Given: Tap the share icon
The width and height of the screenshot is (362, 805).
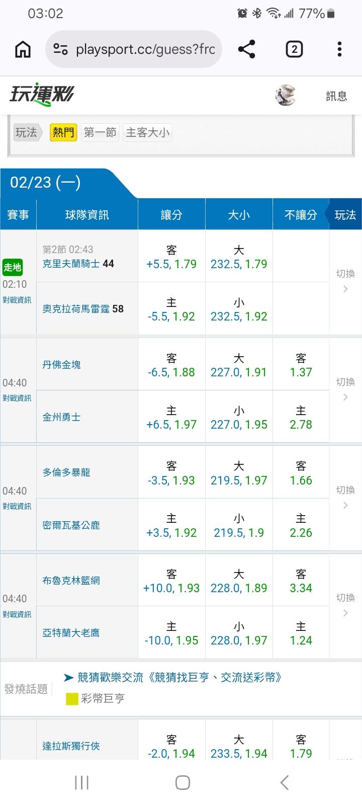Looking at the screenshot, I should tap(246, 49).
